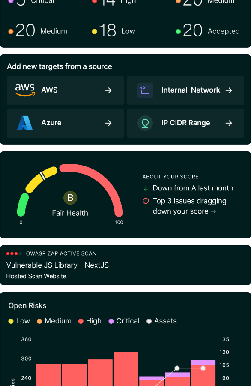Screen dimensions: 251x386
Task: Toggle the Low series in Open Risks legend
Action: point(19,321)
